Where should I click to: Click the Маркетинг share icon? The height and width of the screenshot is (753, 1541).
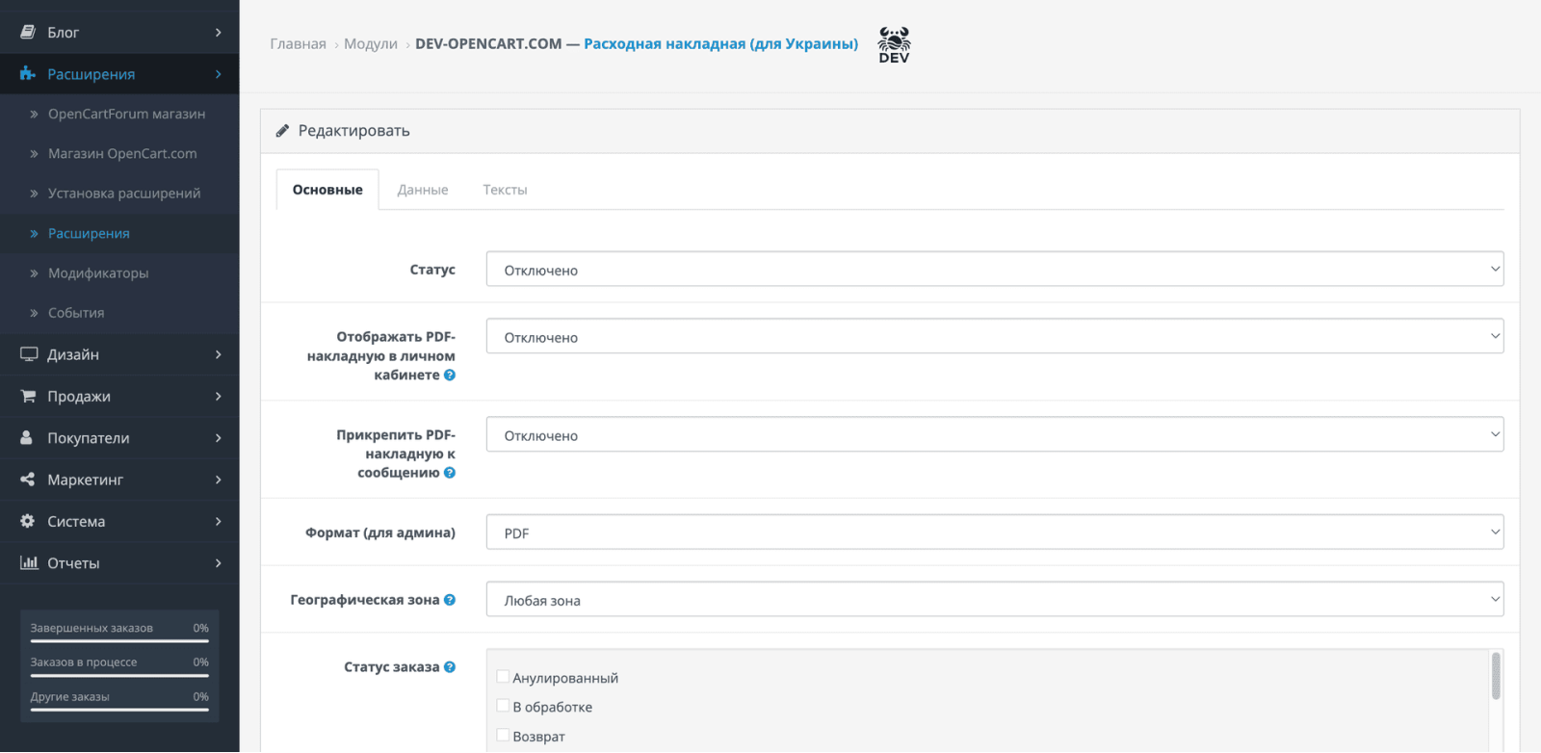coord(27,479)
